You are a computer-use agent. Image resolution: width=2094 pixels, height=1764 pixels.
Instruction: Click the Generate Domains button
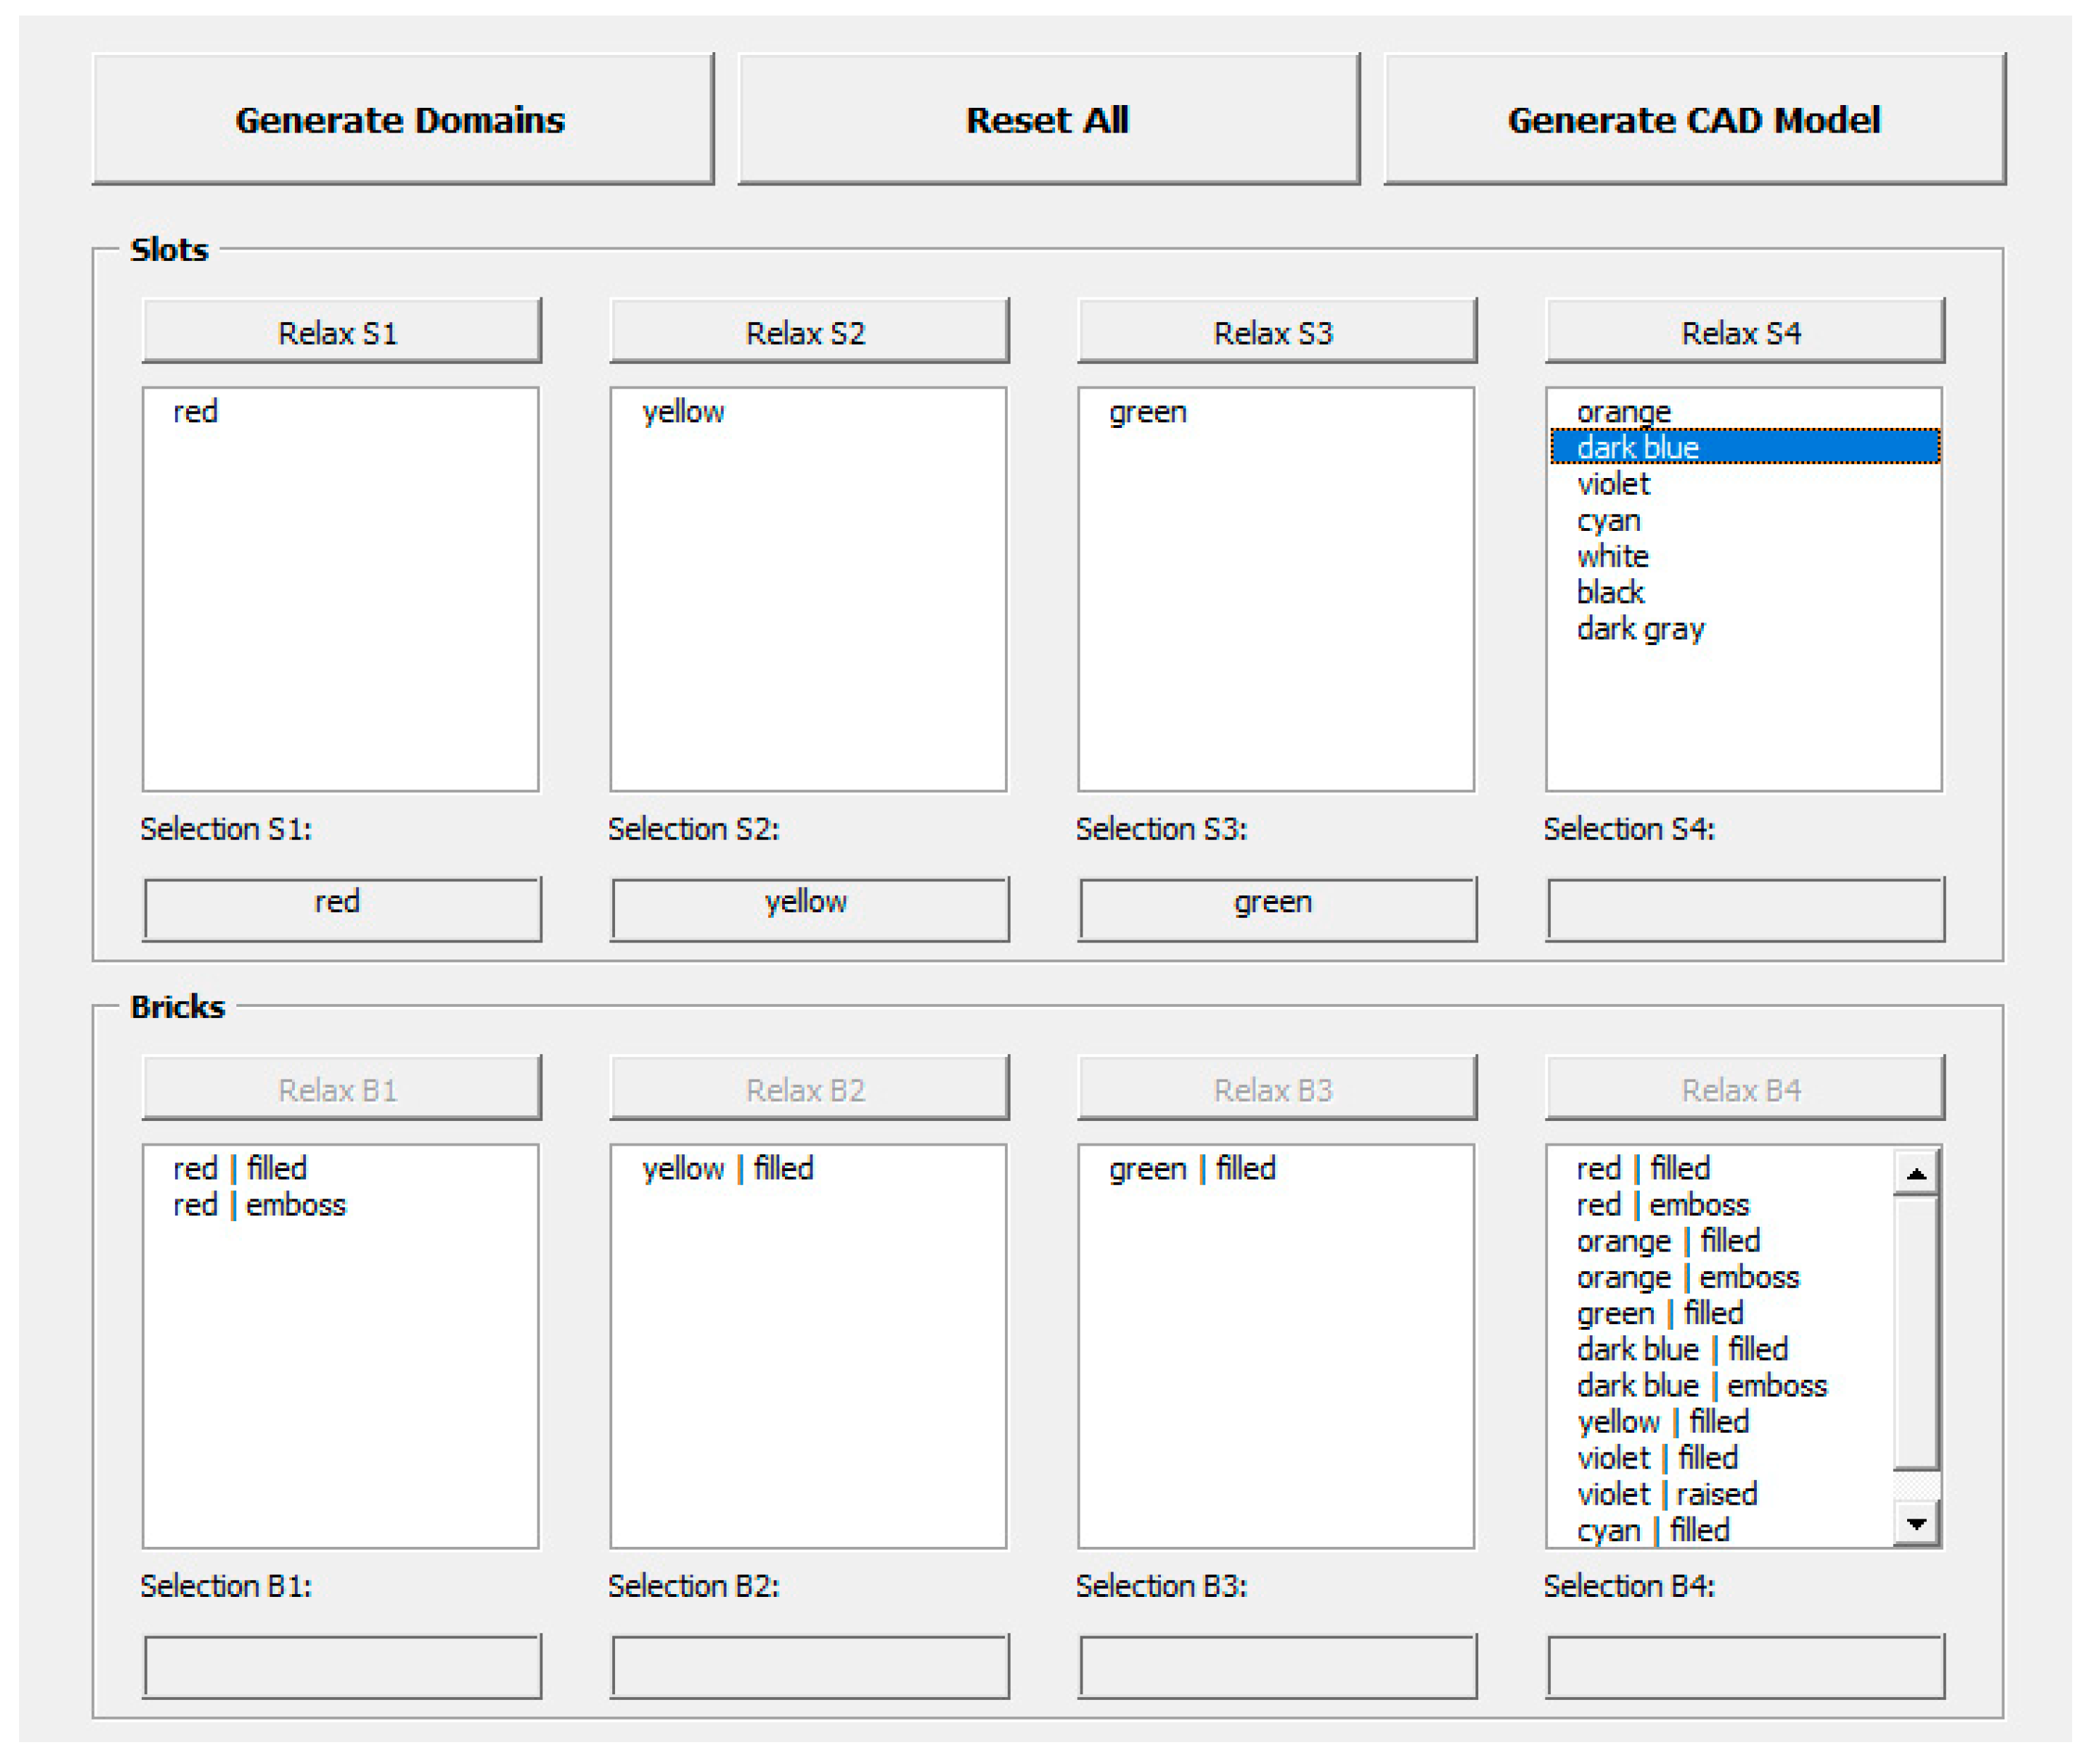click(402, 119)
